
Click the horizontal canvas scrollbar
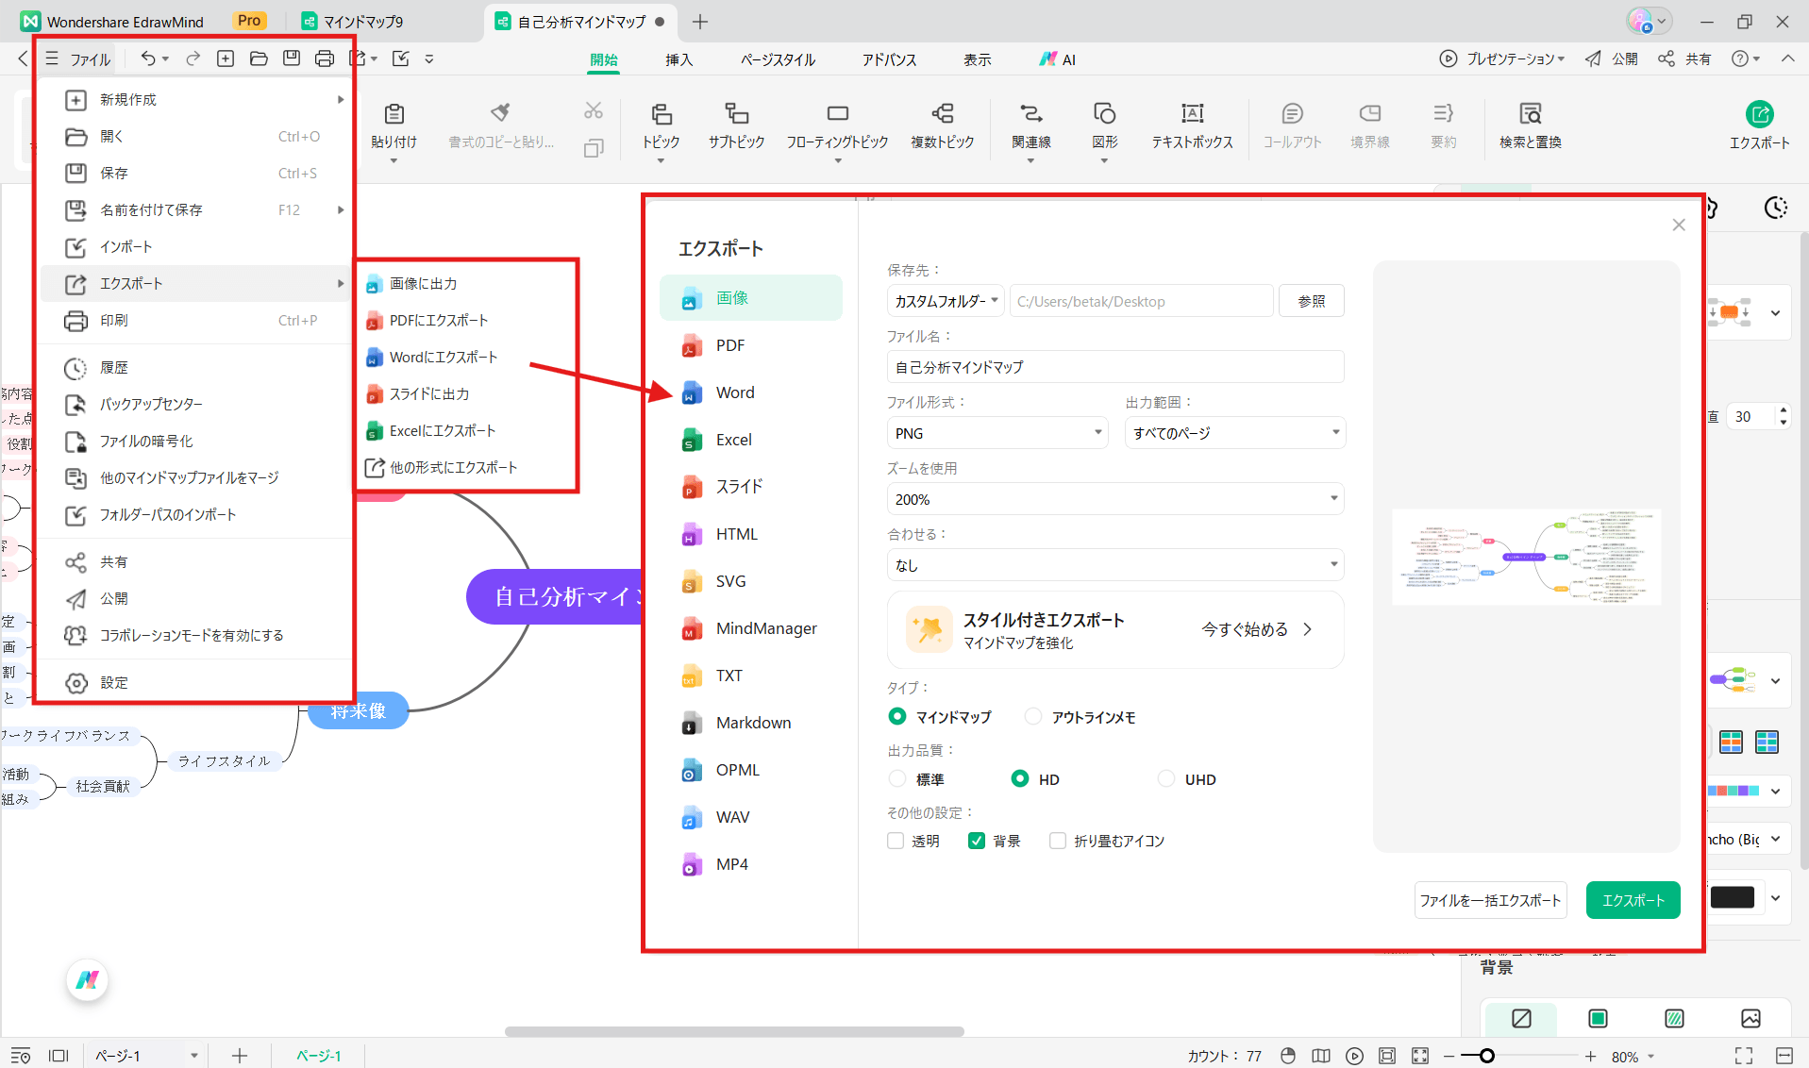(x=734, y=1031)
